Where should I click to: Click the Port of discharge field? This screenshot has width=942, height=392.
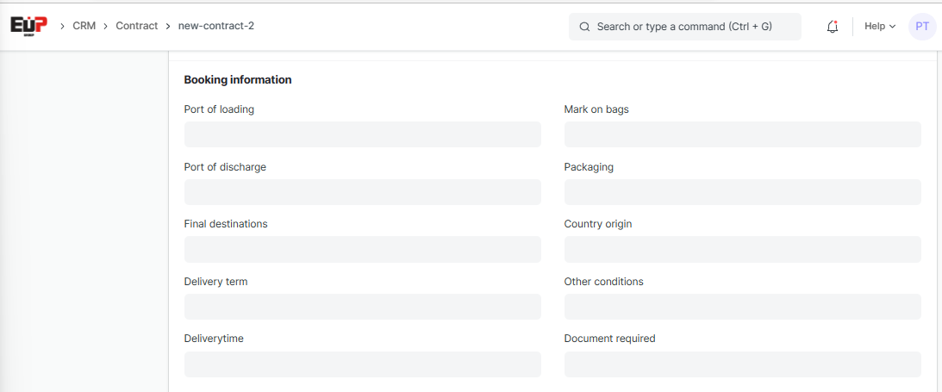coord(362,192)
